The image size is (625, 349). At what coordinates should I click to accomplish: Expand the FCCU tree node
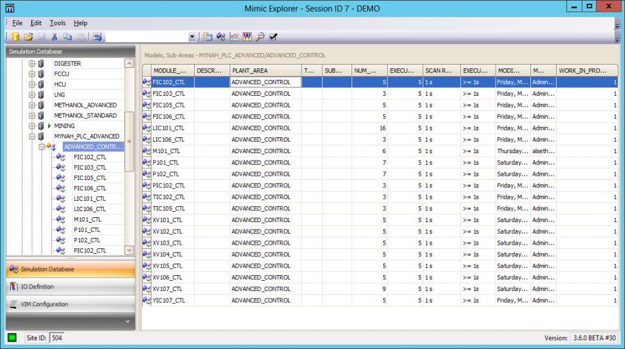point(32,74)
